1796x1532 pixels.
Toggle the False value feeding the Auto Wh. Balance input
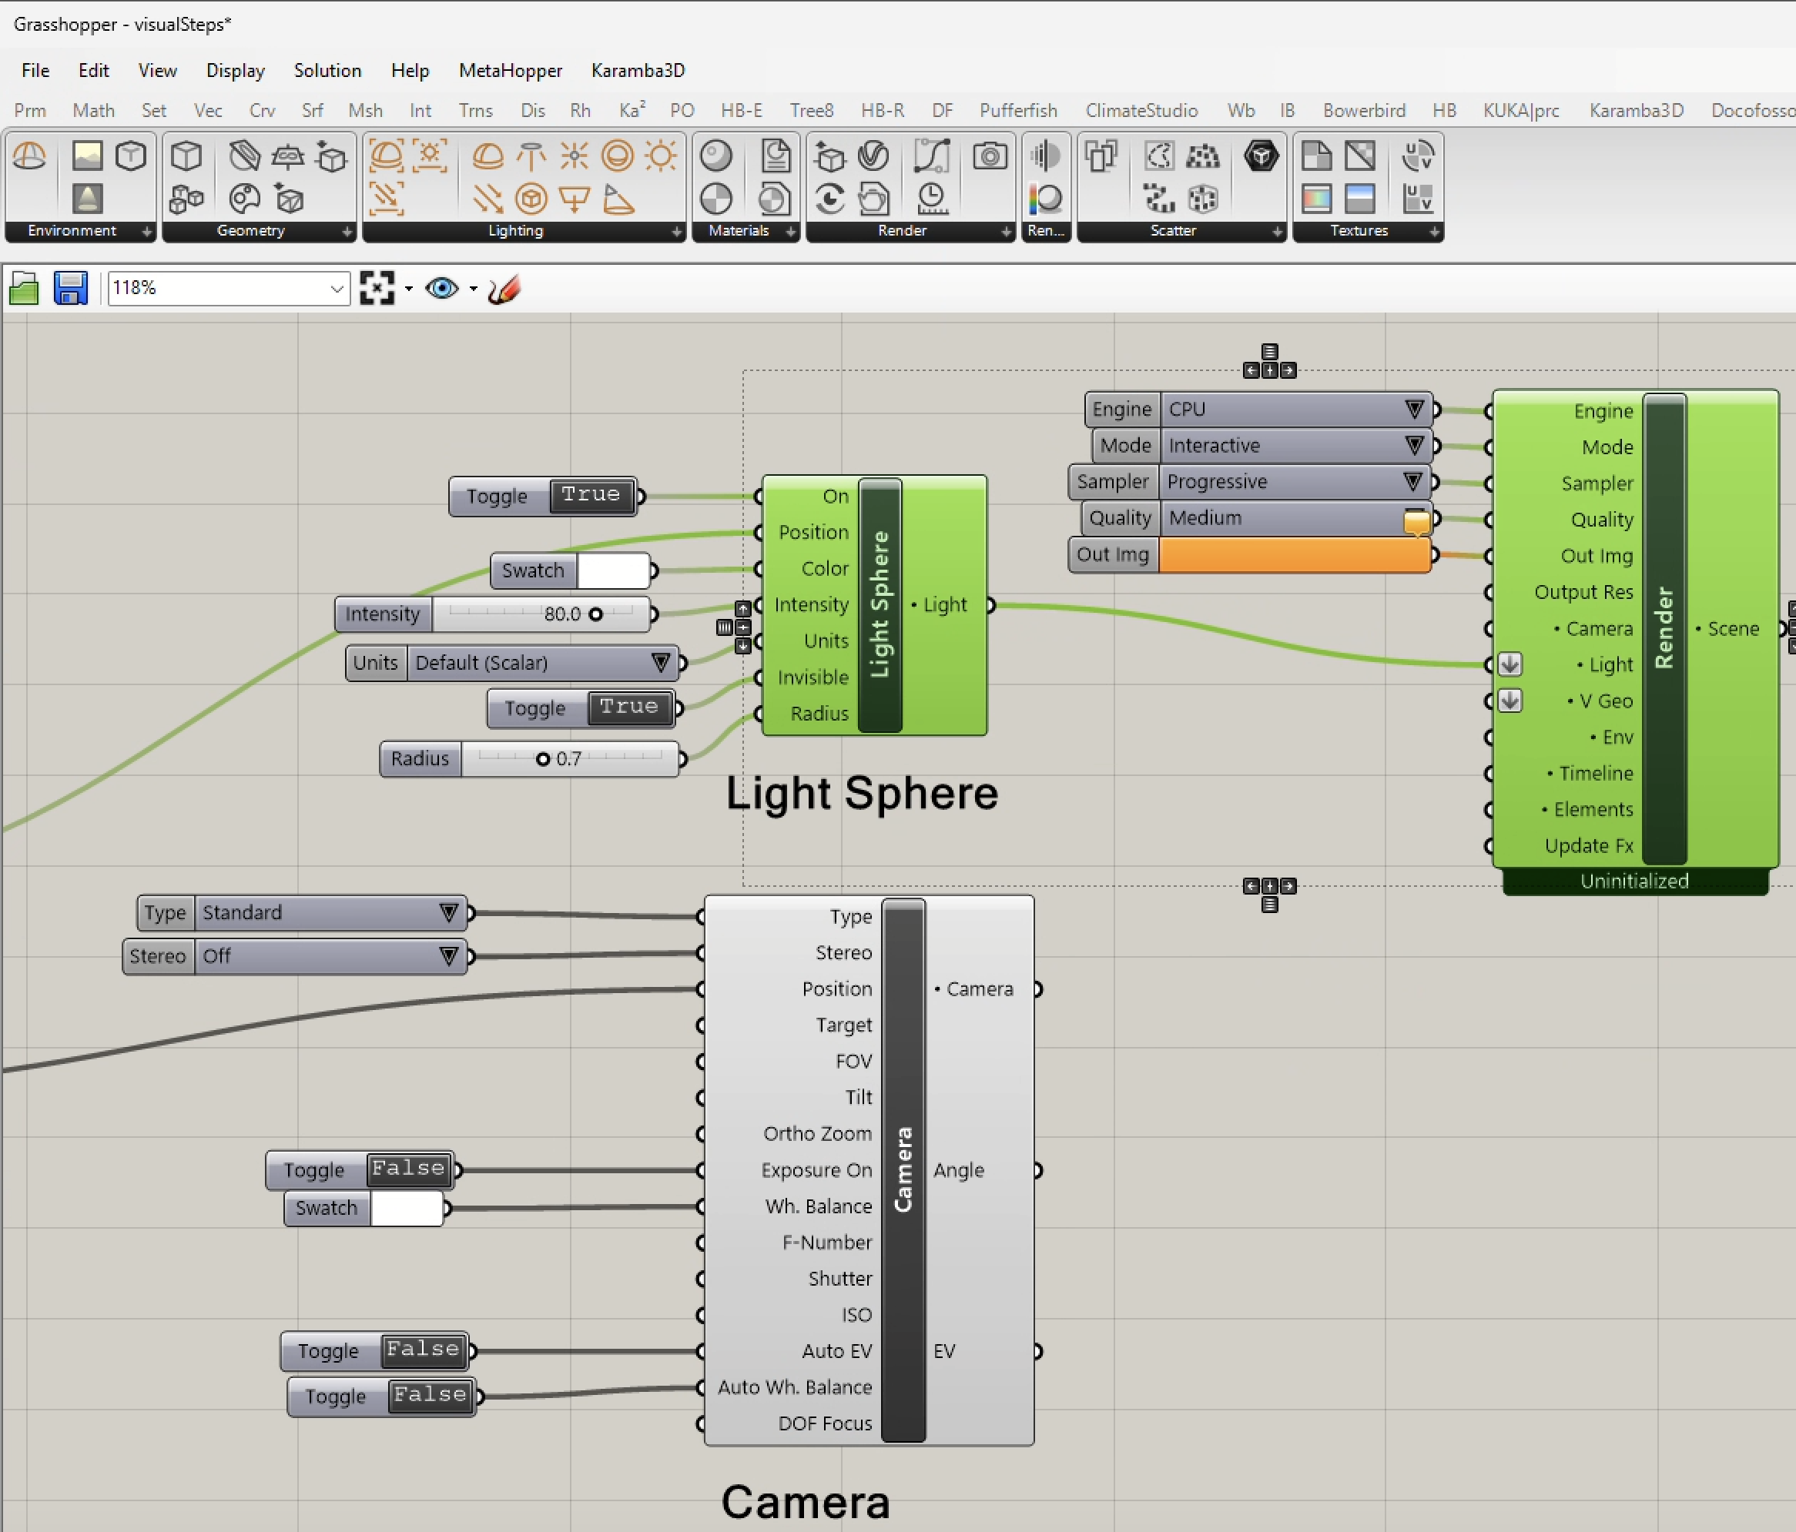pos(430,1395)
